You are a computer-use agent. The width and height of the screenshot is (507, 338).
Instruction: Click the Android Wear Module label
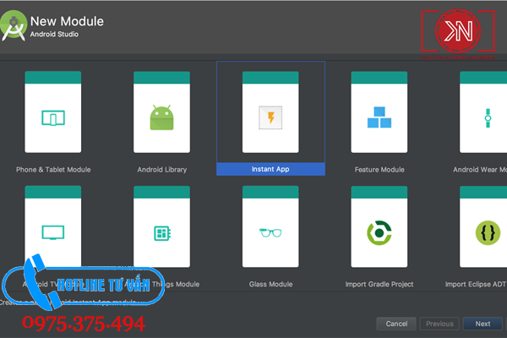click(x=480, y=170)
